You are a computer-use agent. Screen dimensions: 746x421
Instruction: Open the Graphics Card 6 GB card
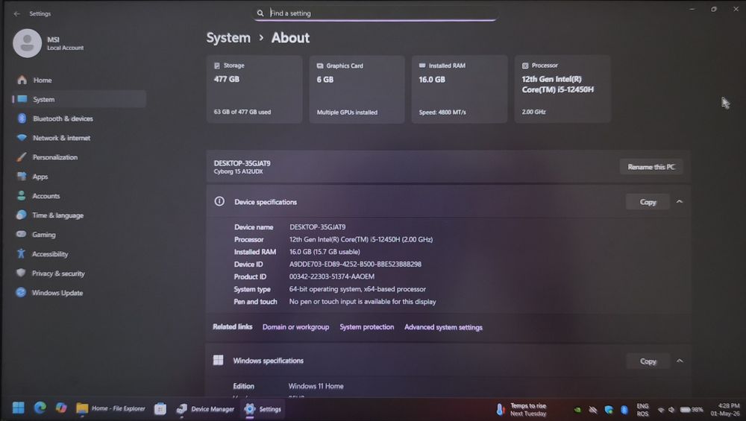coord(357,89)
